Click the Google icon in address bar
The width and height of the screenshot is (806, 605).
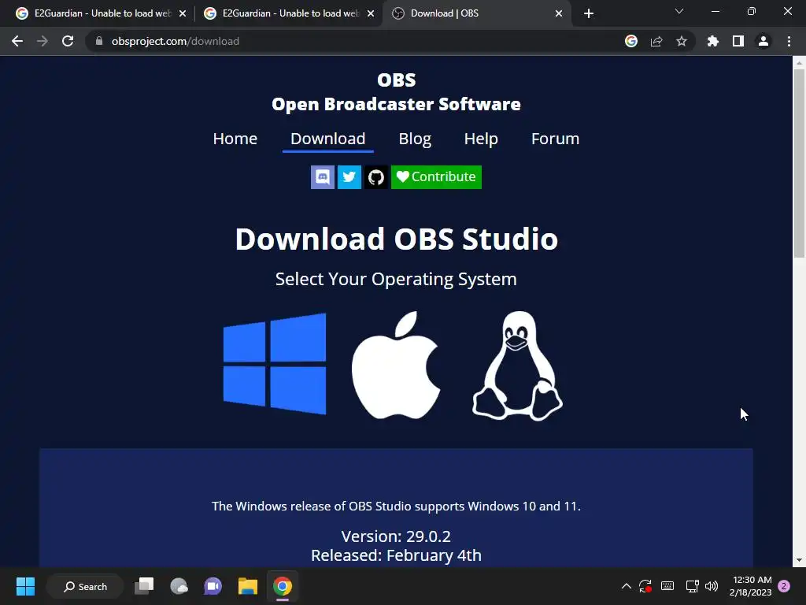(x=631, y=41)
